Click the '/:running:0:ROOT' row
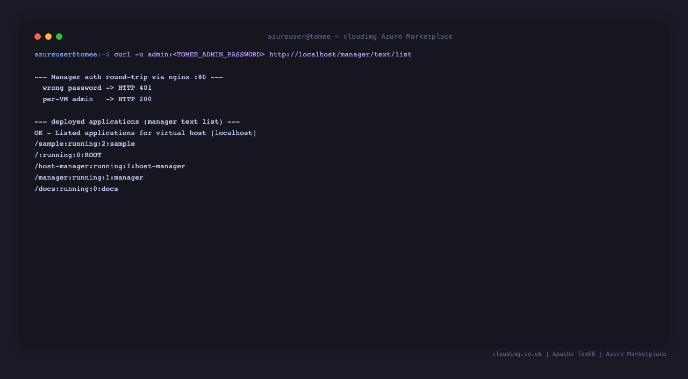This screenshot has height=379, width=688. pyautogui.click(x=68, y=155)
